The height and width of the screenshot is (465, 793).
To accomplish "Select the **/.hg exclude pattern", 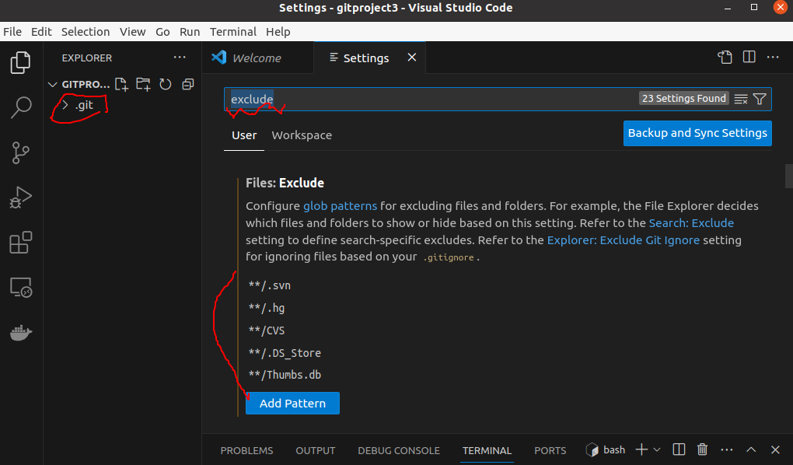I will click(267, 308).
